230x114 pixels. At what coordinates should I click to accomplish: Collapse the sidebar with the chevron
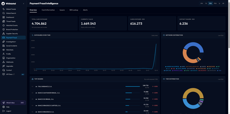pyautogui.click(x=24, y=4)
